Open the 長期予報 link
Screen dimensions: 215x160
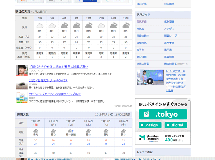169,43
